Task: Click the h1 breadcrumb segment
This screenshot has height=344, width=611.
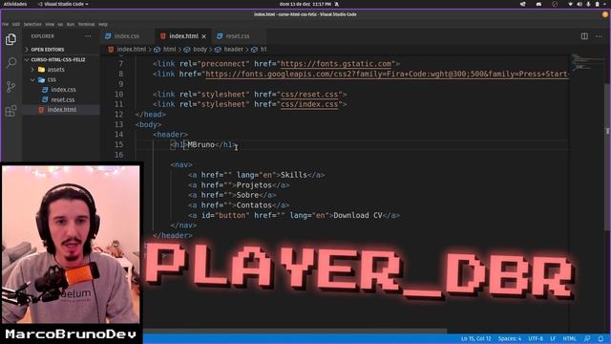Action: (260, 50)
